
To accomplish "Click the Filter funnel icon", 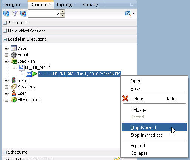I will 15,13.
